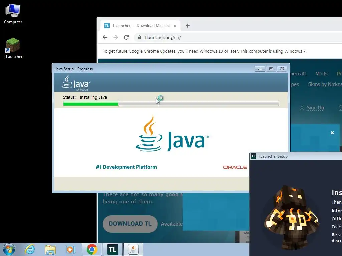Minimize the Java Setup window
This screenshot has height=256, width=342.
click(260, 69)
